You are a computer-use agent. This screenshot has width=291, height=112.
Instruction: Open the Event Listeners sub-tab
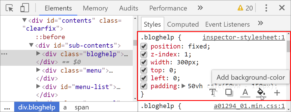(227, 24)
